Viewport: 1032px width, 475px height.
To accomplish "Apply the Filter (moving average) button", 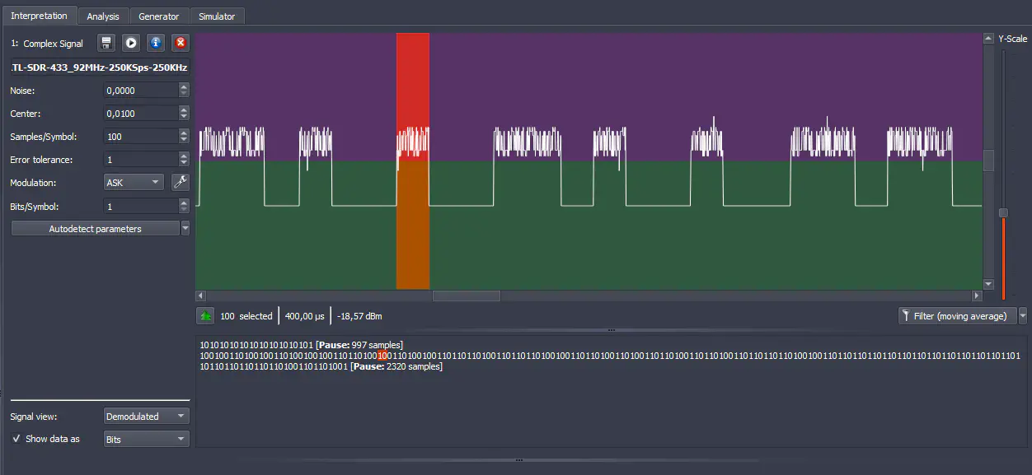I will tap(956, 316).
